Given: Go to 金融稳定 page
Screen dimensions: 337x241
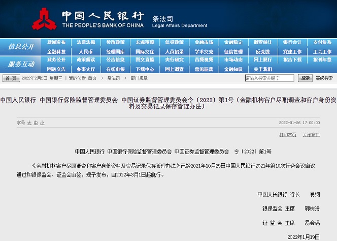Looking at the screenshot, I should tap(233, 42).
